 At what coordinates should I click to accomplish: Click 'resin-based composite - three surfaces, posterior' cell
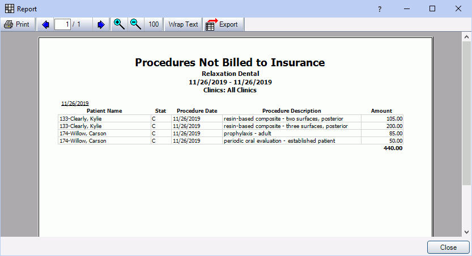292,126
